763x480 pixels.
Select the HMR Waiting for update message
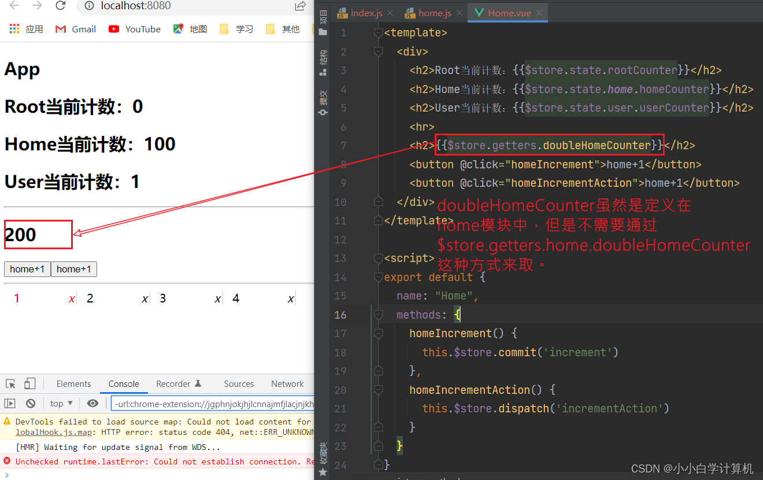(x=118, y=447)
